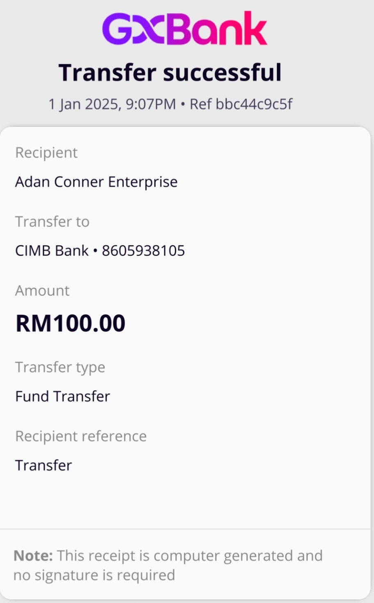Screen dimensions: 374x603
Task: Select recipient name Adan Conner Enterprise
Action: click(96, 182)
